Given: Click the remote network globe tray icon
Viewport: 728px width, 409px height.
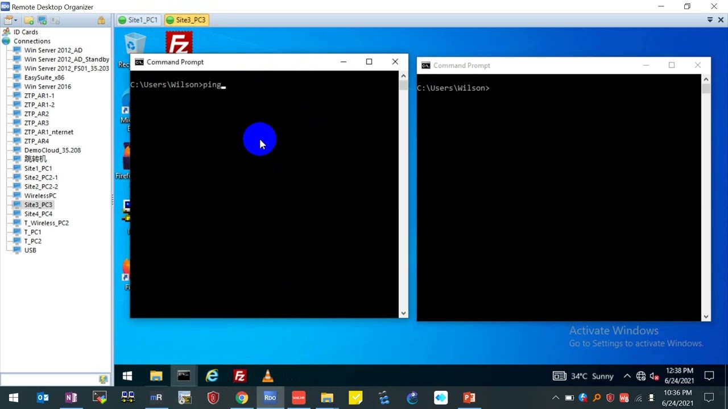Looking at the screenshot, I should click(x=641, y=376).
